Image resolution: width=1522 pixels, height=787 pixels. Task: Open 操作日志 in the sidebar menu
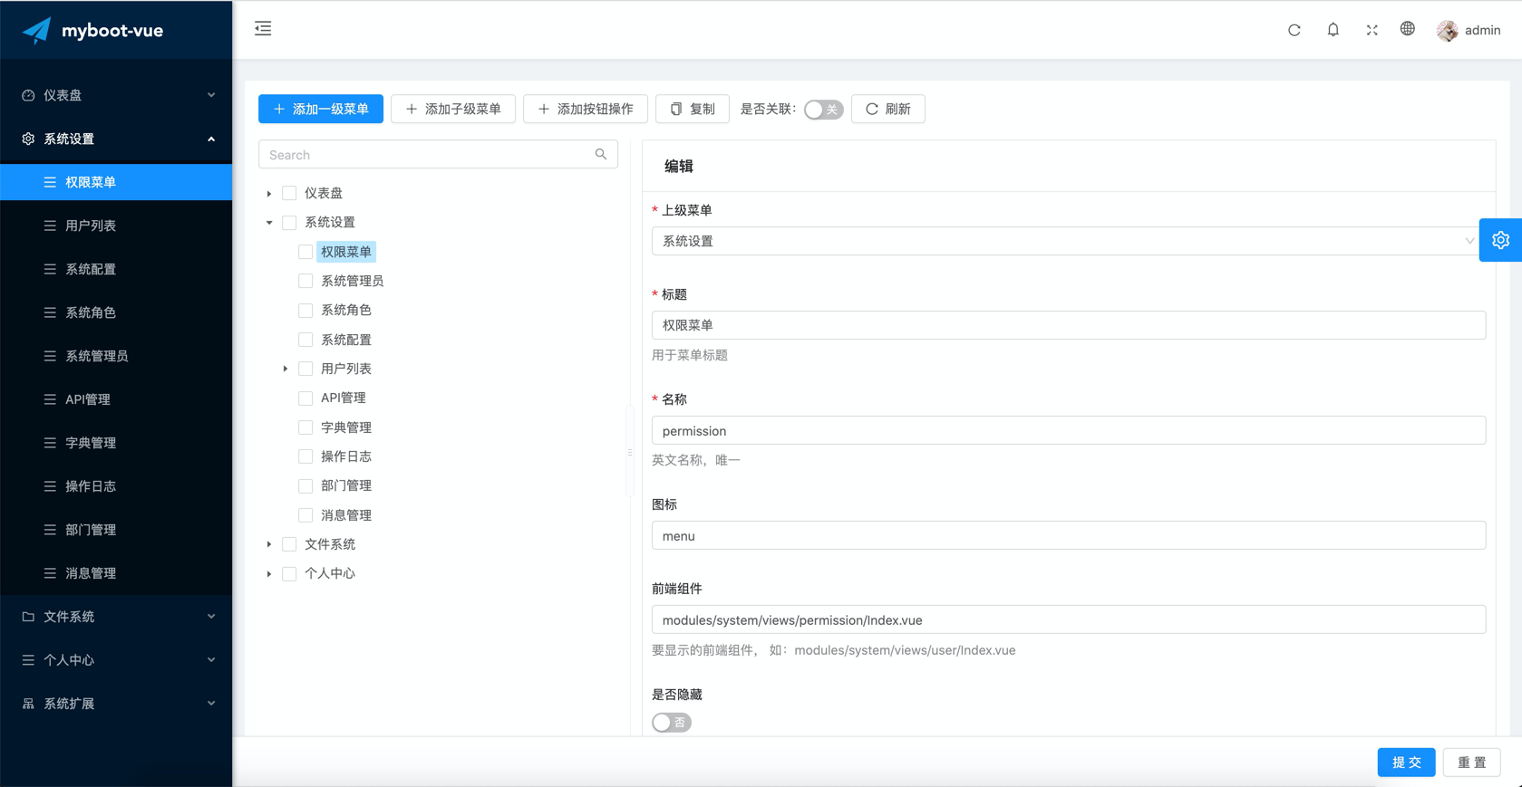point(116,486)
